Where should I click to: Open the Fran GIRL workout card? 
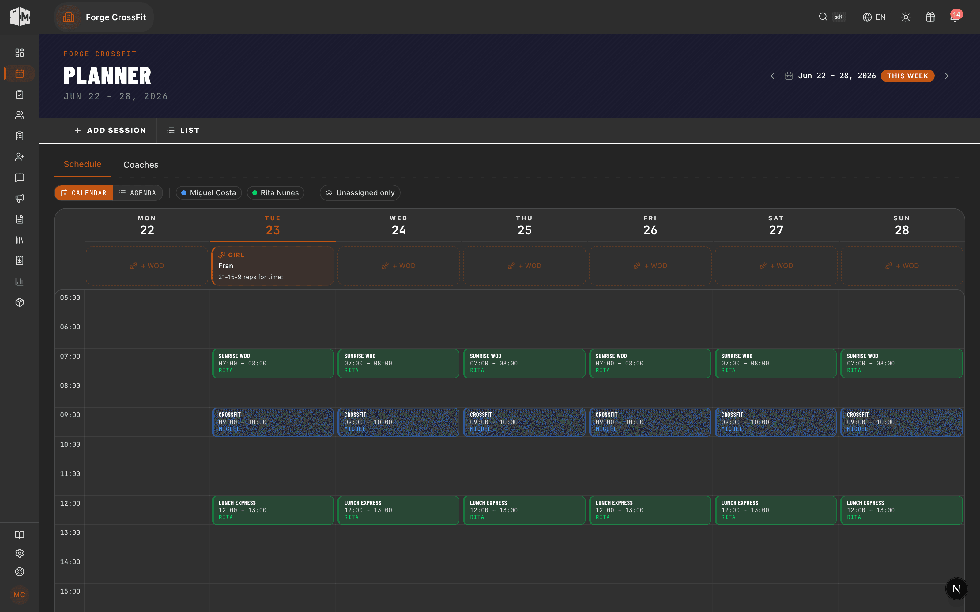[x=273, y=266]
